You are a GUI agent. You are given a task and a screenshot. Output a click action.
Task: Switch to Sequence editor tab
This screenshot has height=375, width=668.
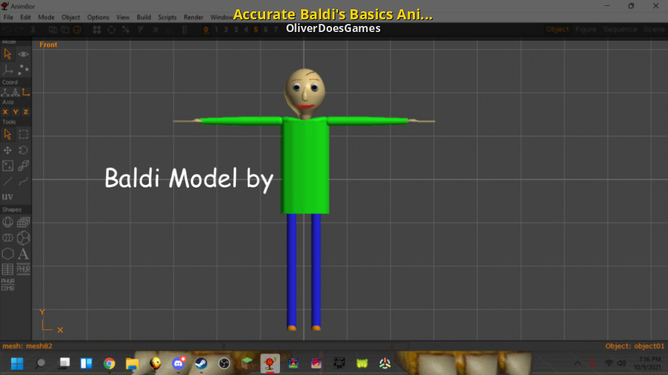[x=620, y=29]
